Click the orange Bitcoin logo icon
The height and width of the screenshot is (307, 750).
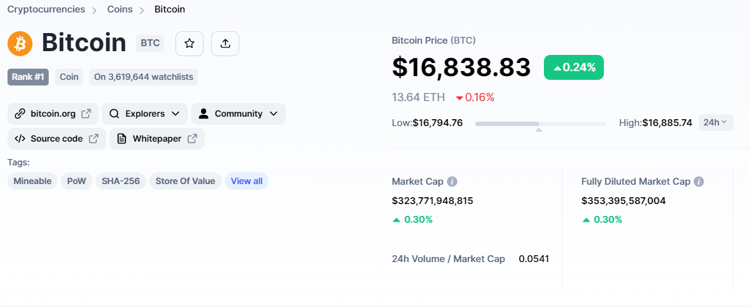pyautogui.click(x=20, y=43)
